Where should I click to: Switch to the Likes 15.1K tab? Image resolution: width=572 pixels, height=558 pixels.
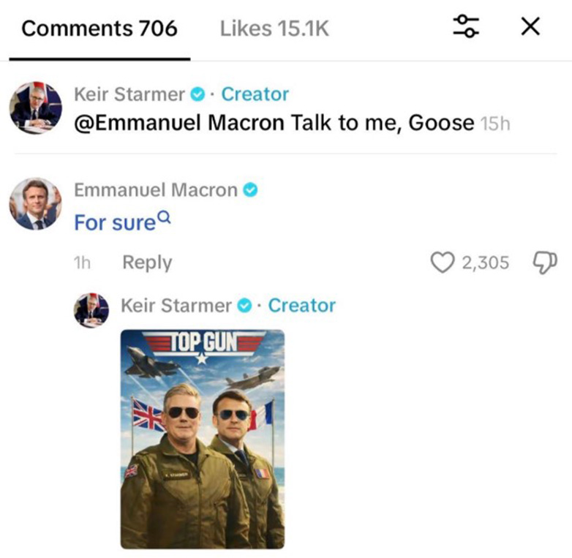coord(274,29)
